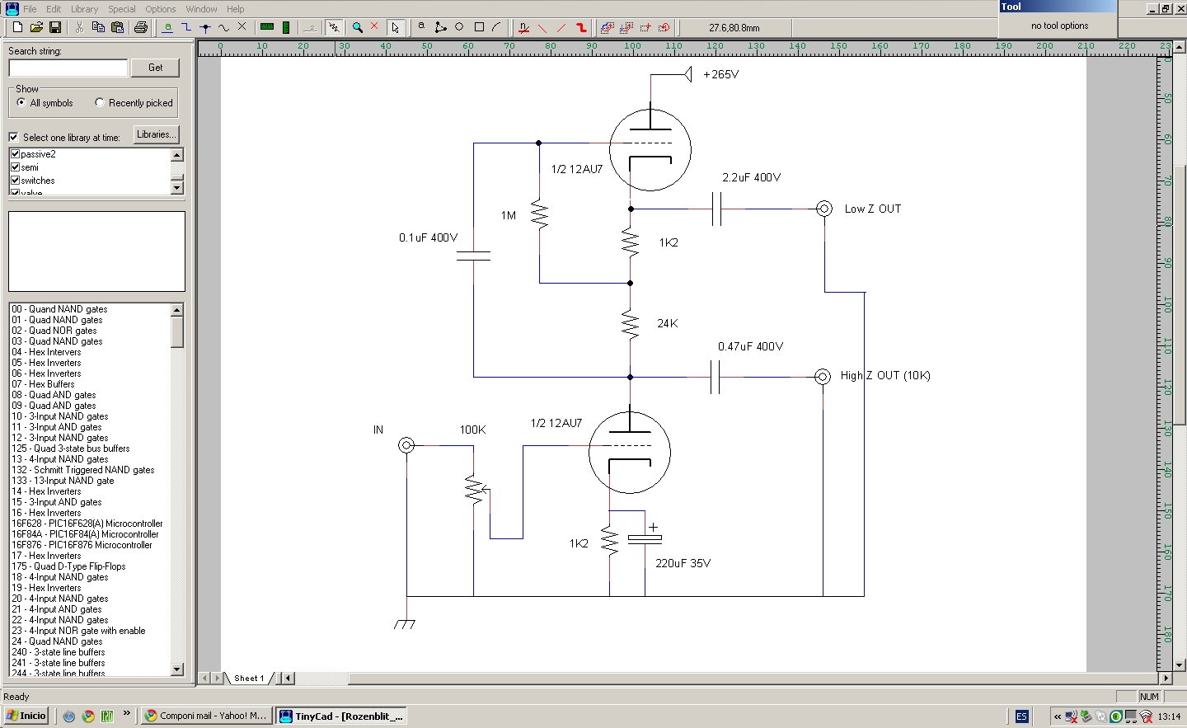Viewport: 1187px width, 728px height.
Task: Select the rectangle drawing tool
Action: (x=479, y=27)
